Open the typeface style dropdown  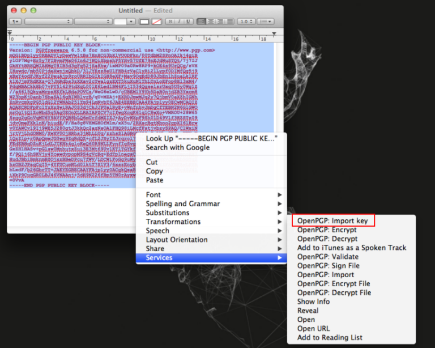[93, 22]
